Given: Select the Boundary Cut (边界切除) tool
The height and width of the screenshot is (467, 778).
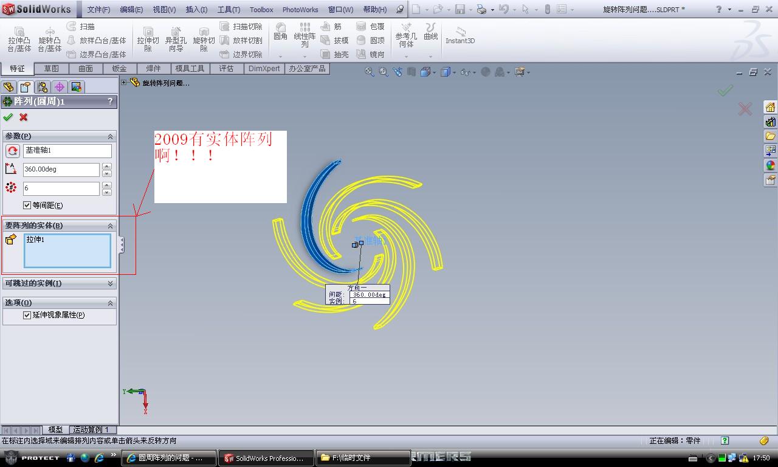Looking at the screenshot, I should pyautogui.click(x=241, y=54).
